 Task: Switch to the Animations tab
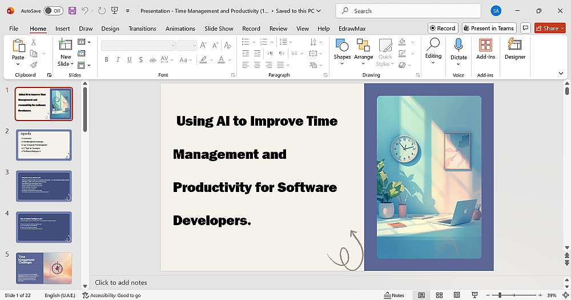click(x=180, y=29)
